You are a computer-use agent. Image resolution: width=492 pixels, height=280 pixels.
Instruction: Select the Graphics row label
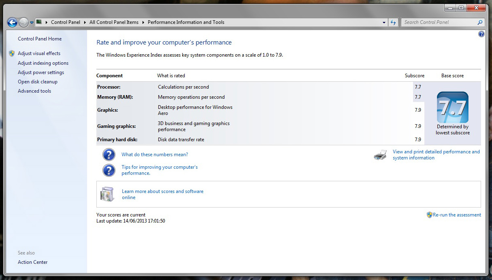[108, 110]
